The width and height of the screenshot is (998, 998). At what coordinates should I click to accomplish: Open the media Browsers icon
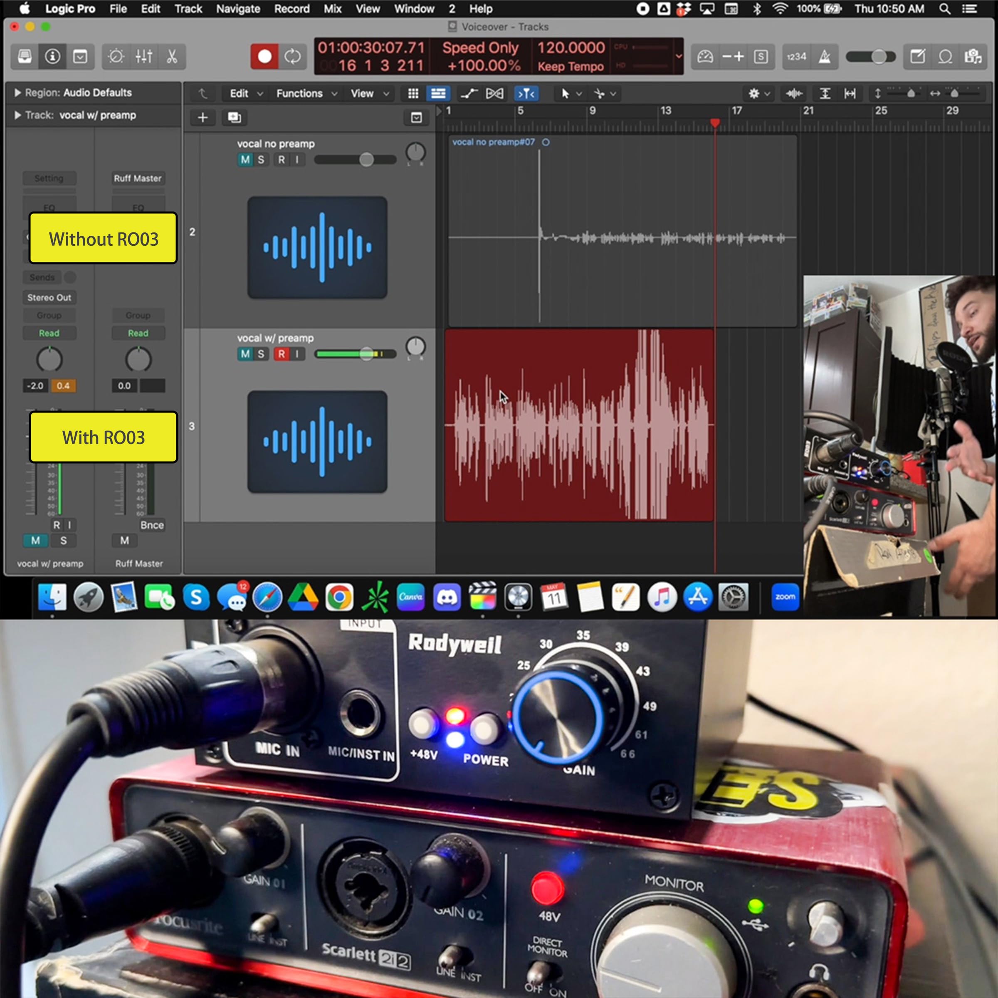click(x=973, y=56)
